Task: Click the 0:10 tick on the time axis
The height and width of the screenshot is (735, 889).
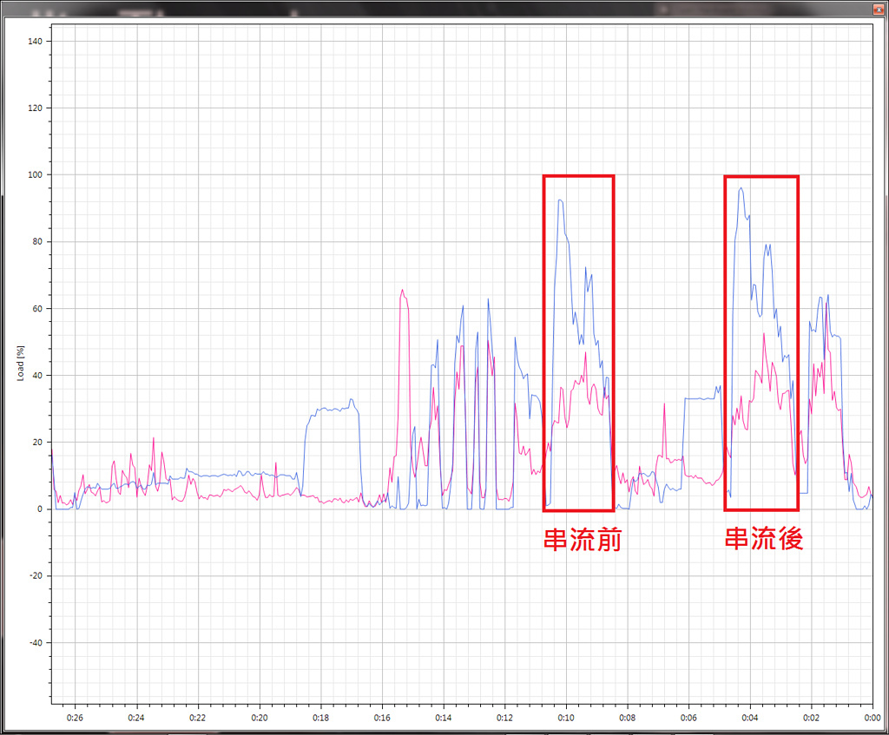Action: (566, 718)
